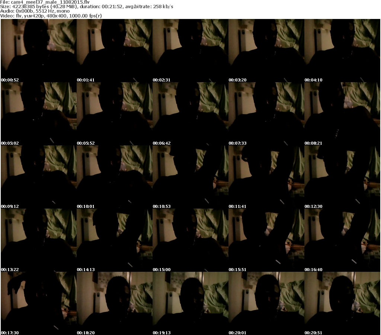The image size is (381, 335).
Task: Choose the thumbnail stamped 00:13:22
Action: (x=39, y=240)
